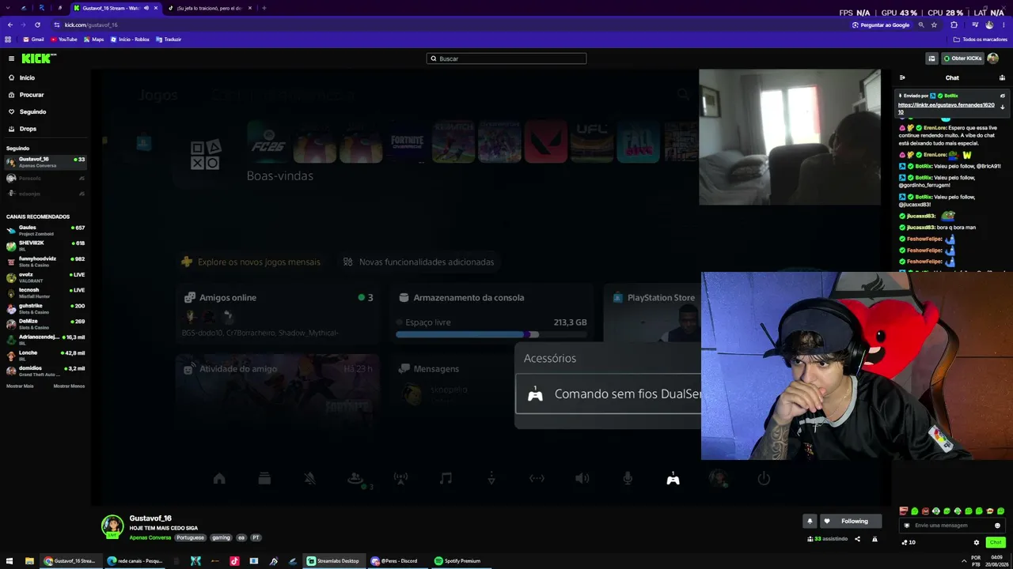Click the Obter KICKs button

962,58
